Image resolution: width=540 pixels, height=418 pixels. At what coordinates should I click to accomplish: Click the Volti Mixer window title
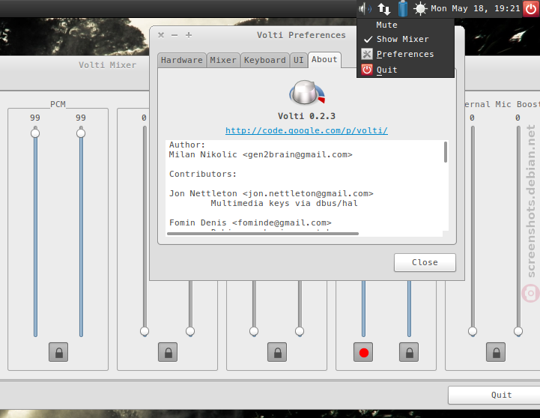tap(107, 65)
